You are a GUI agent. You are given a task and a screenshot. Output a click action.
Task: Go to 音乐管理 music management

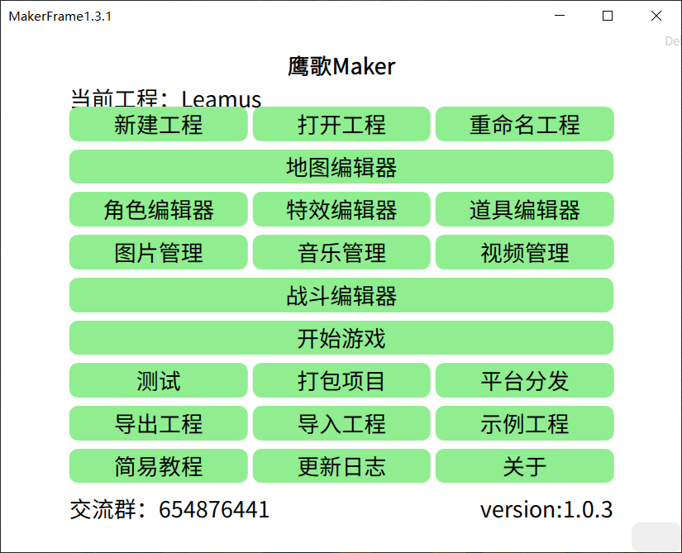341,252
